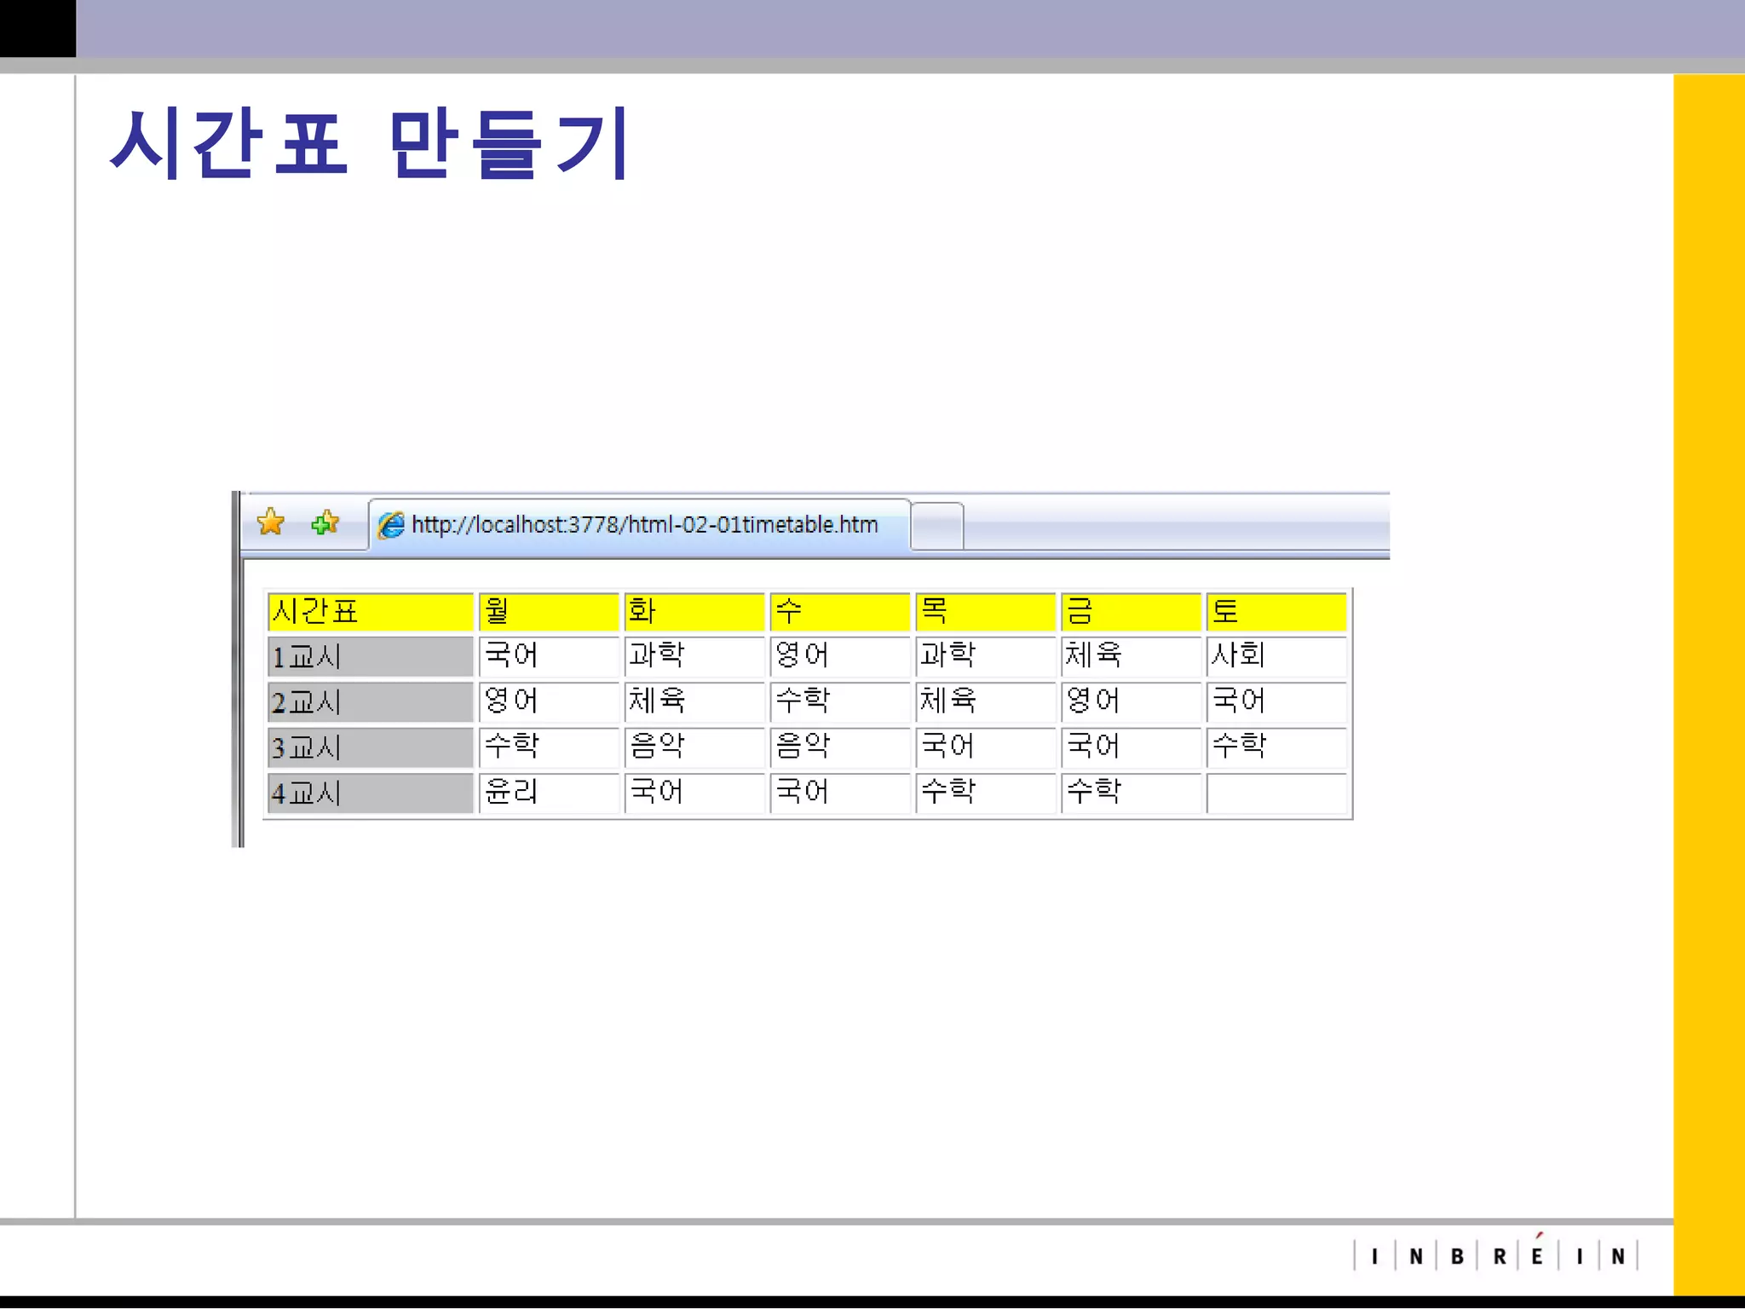
Task: Click 영어 in 2교시 row under 월
Action: pos(548,702)
